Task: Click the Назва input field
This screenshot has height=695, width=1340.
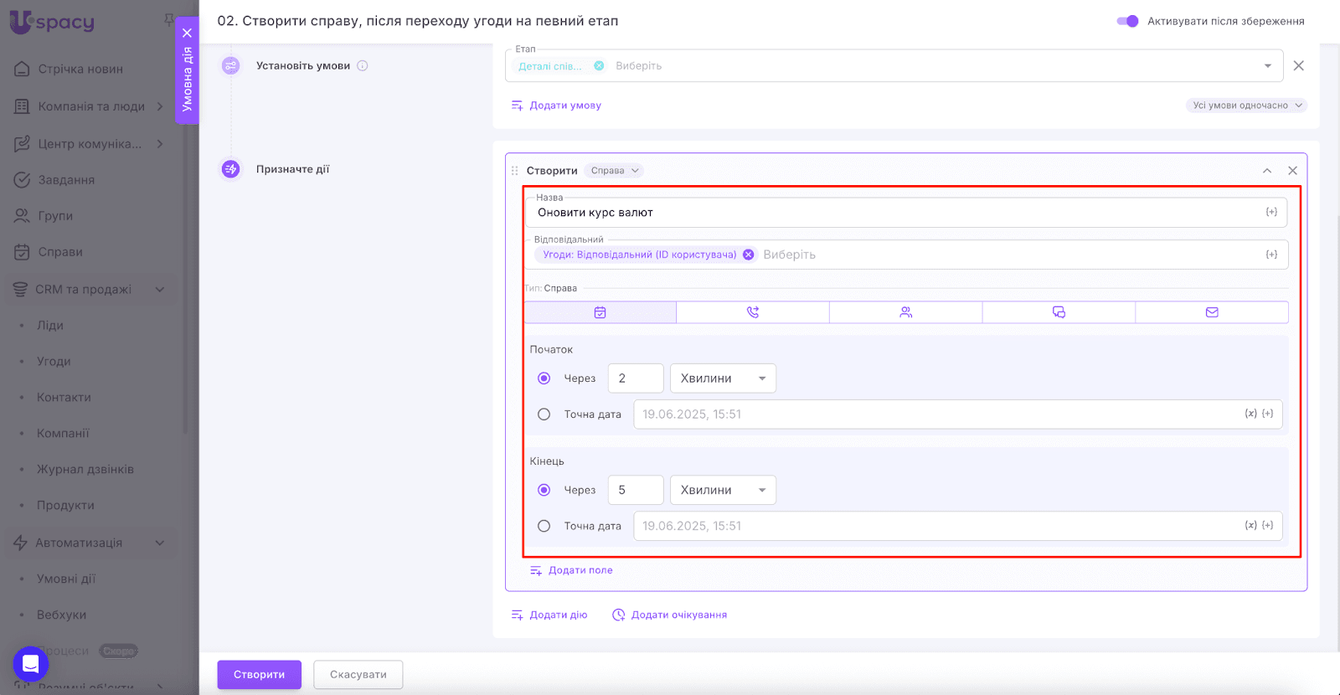Action: (x=888, y=213)
